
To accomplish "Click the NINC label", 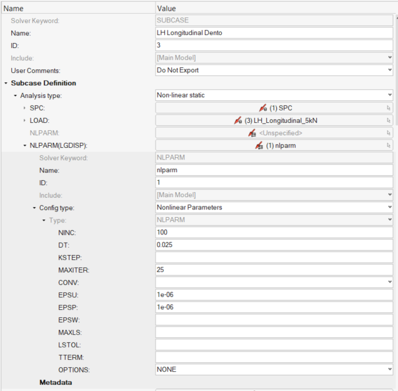I will tap(67, 233).
